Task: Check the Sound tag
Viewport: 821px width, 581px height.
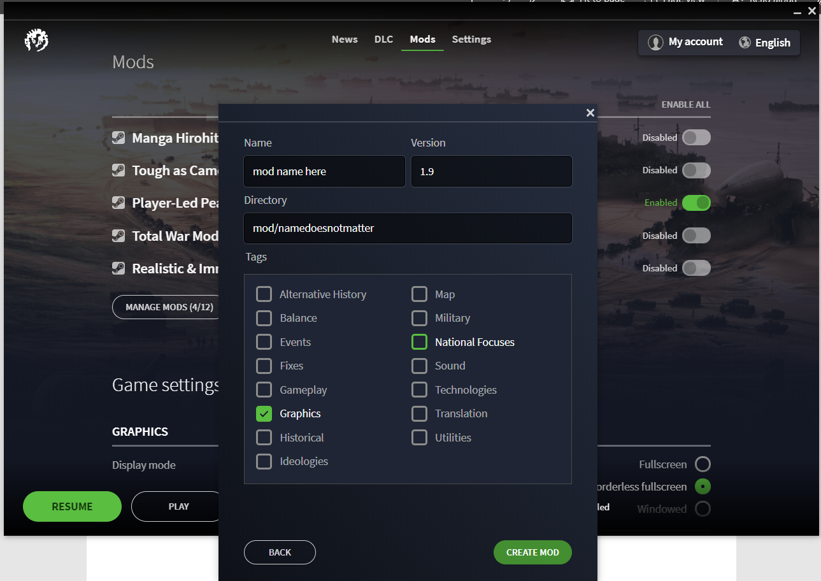Action: tap(419, 366)
